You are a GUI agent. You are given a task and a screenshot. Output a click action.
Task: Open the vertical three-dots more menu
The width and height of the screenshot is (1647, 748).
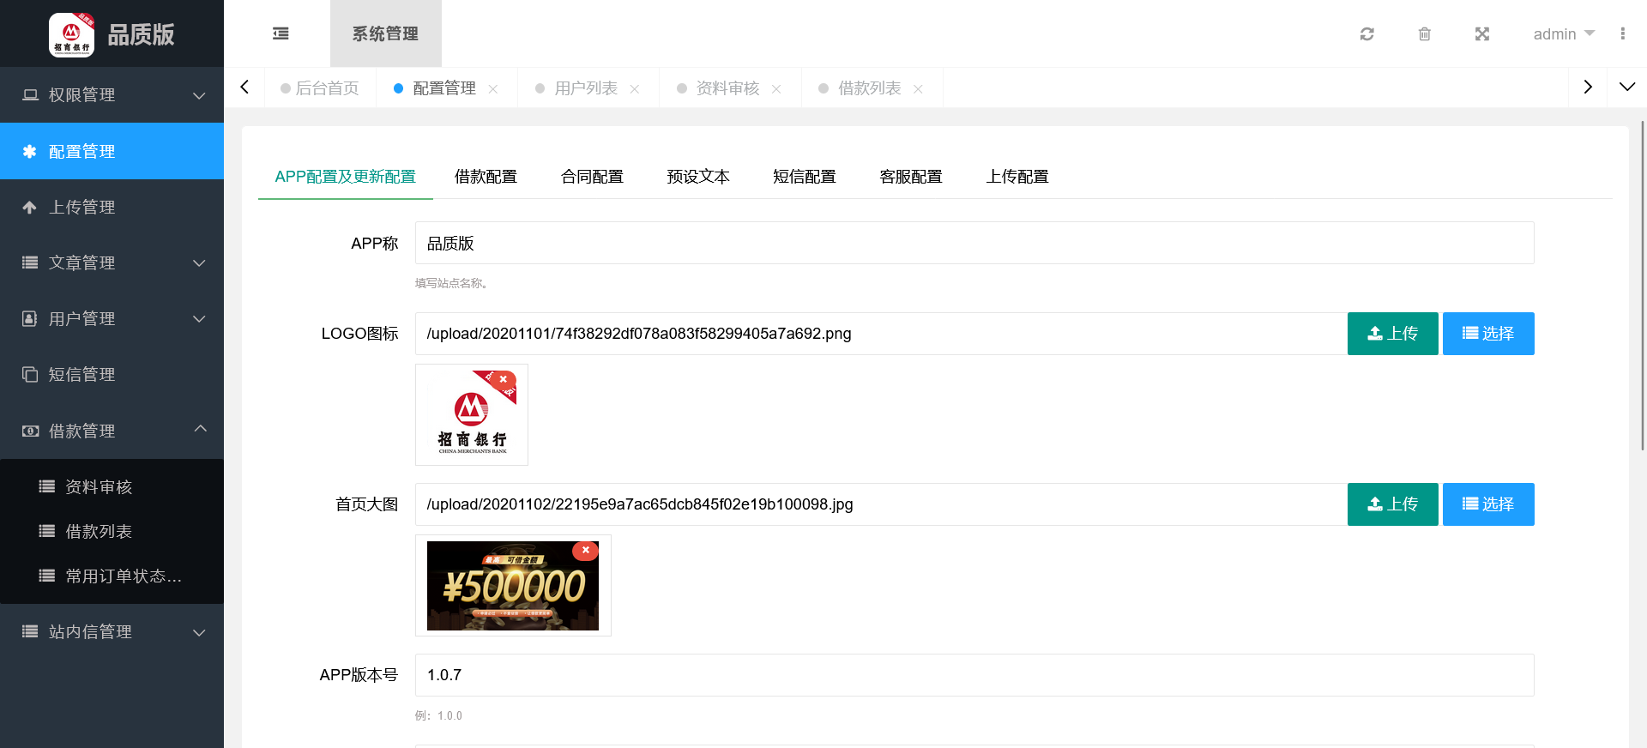point(1622,33)
